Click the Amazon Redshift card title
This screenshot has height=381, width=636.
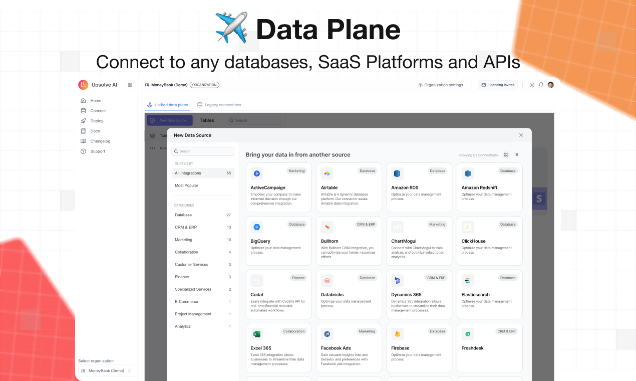[479, 187]
